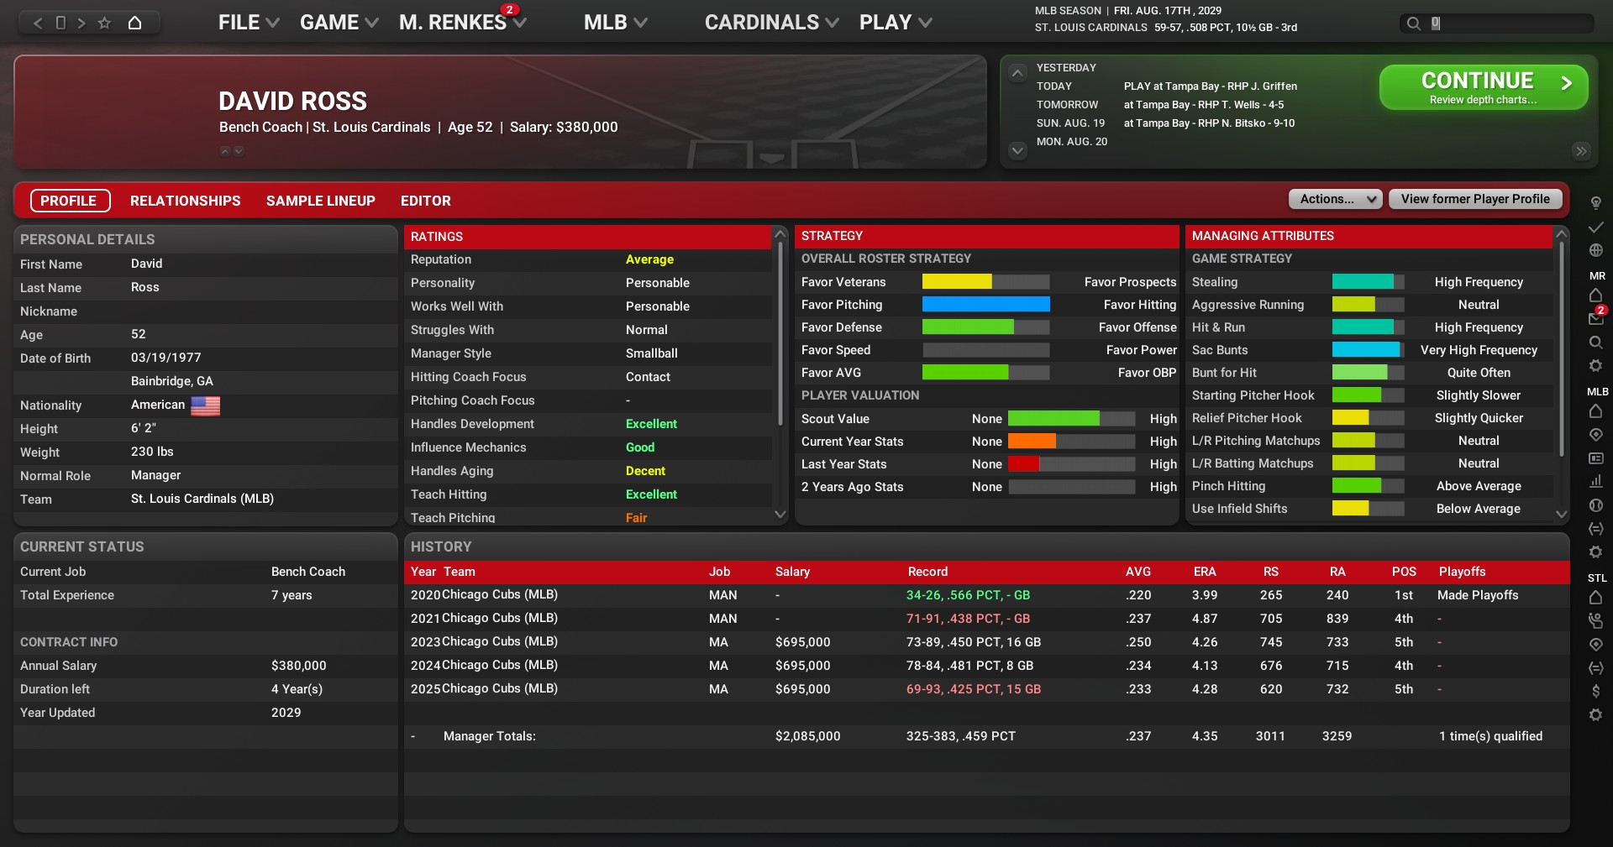Click the baseball icon under MLB sidebar
The image size is (1613, 847).
[1595, 505]
